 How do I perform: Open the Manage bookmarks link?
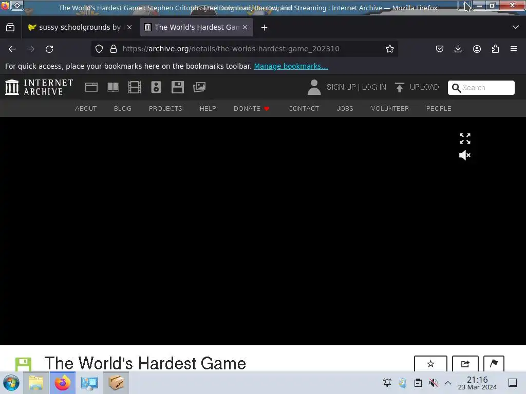291,66
